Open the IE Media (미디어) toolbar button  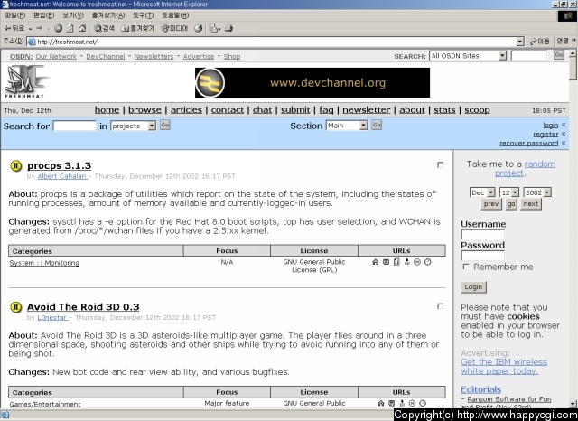click(x=174, y=28)
